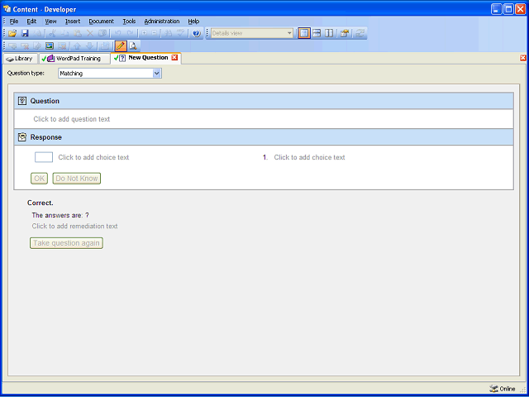Screen dimensions: 529x397
Task: Open the Help menu
Action: [193, 22]
